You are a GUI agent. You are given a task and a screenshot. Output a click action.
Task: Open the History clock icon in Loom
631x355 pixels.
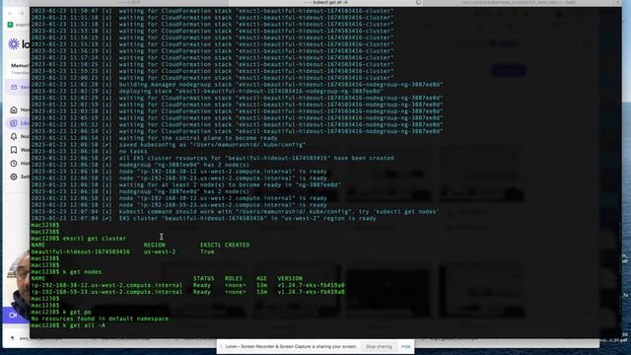coord(14,164)
